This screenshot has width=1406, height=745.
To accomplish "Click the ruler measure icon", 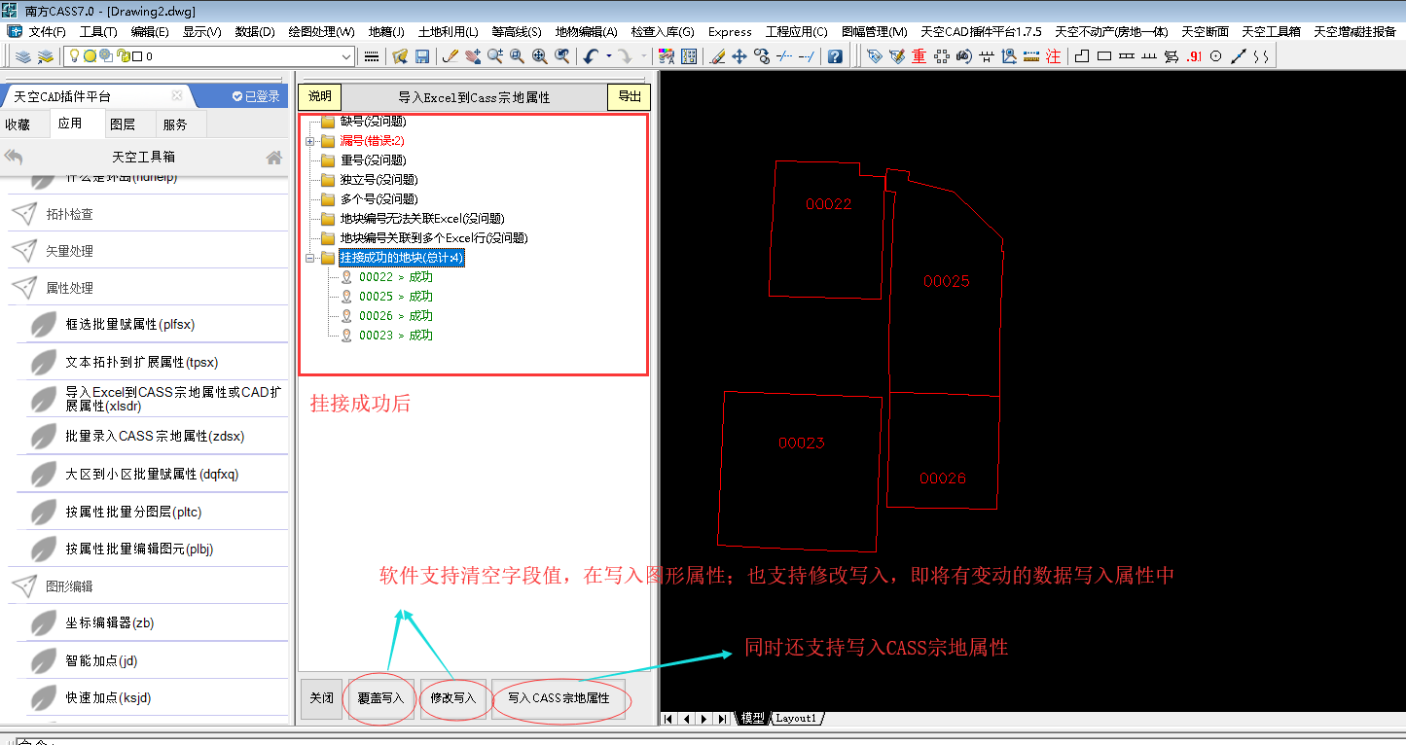I will pos(1031,56).
